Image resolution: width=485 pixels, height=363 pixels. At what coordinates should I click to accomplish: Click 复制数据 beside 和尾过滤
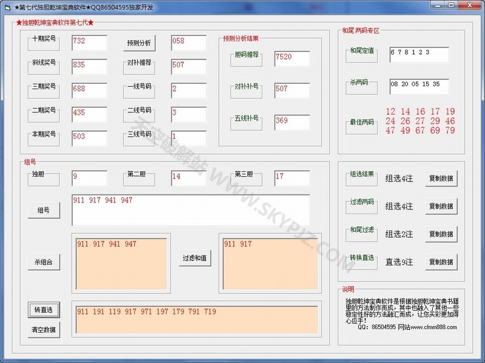pos(442,234)
